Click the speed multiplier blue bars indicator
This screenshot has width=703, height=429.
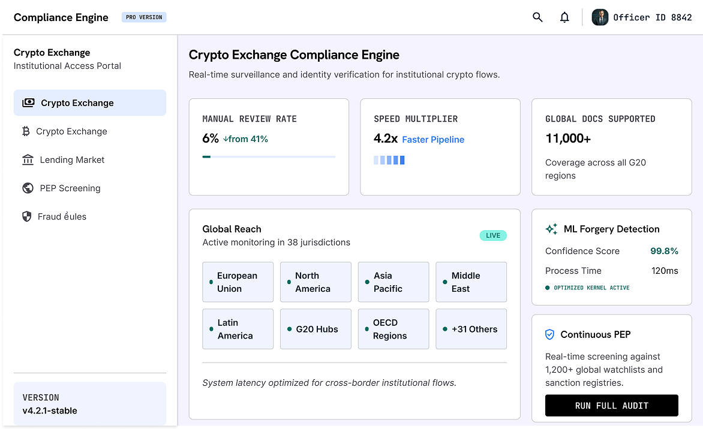click(x=389, y=160)
